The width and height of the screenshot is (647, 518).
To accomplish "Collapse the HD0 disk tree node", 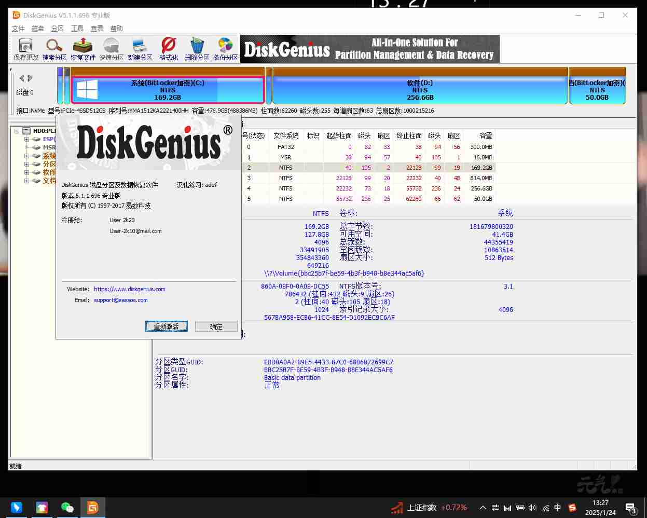I will pyautogui.click(x=17, y=131).
